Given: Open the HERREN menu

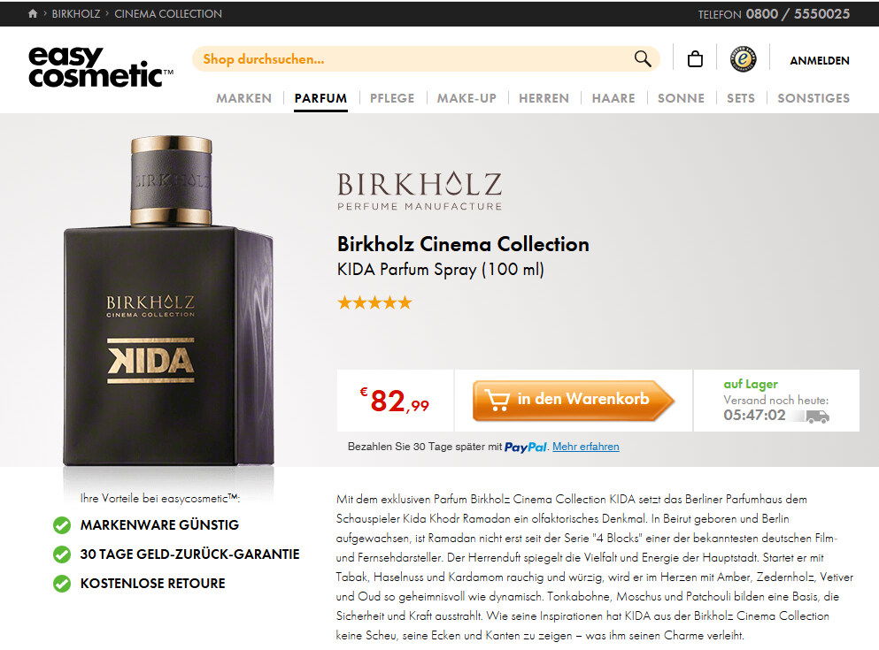Looking at the screenshot, I should (544, 98).
